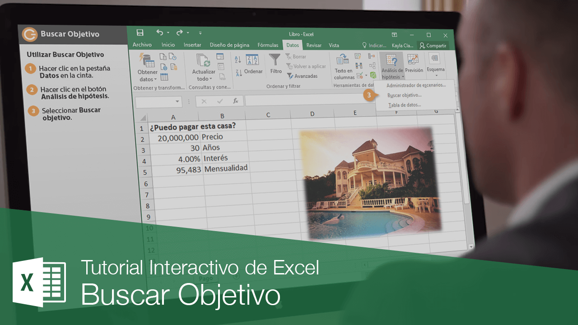Switch to the Revisar tab

click(x=314, y=45)
